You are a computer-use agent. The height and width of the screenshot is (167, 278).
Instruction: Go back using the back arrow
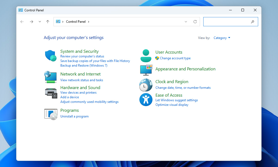(x=22, y=22)
